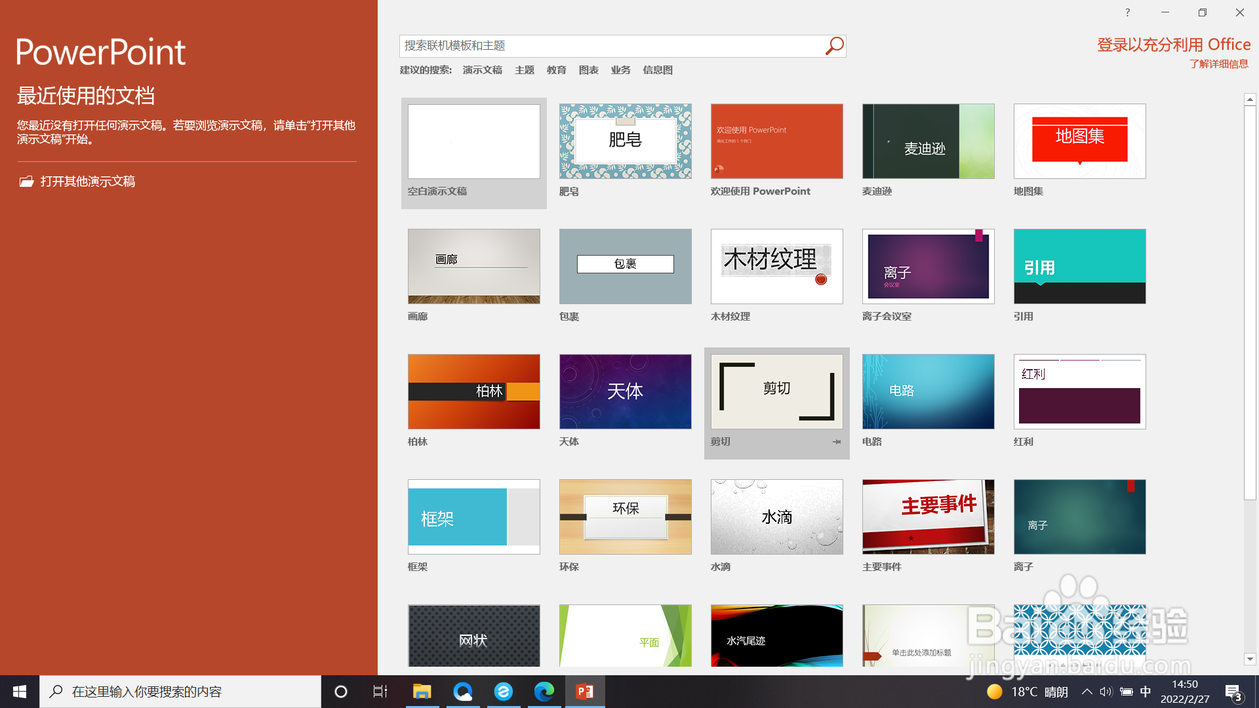Open Internet Explorer icon on taskbar

point(503,692)
